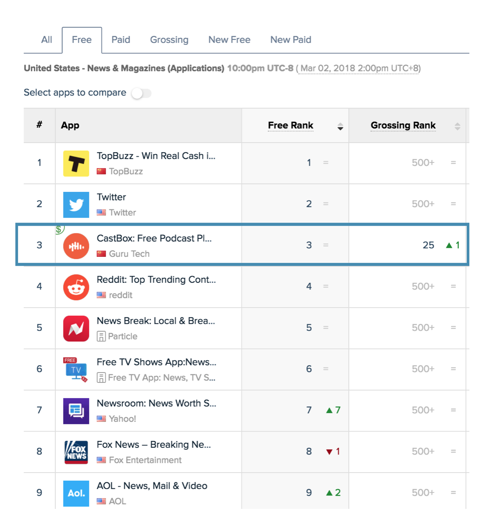
Task: Switch to the Grossing tab
Action: (x=169, y=40)
